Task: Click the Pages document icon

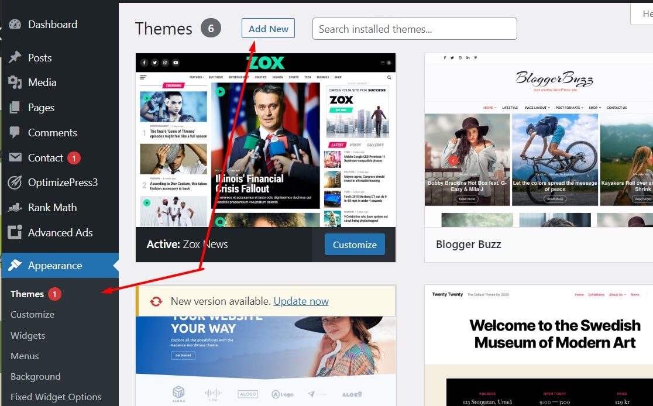Action: point(15,108)
